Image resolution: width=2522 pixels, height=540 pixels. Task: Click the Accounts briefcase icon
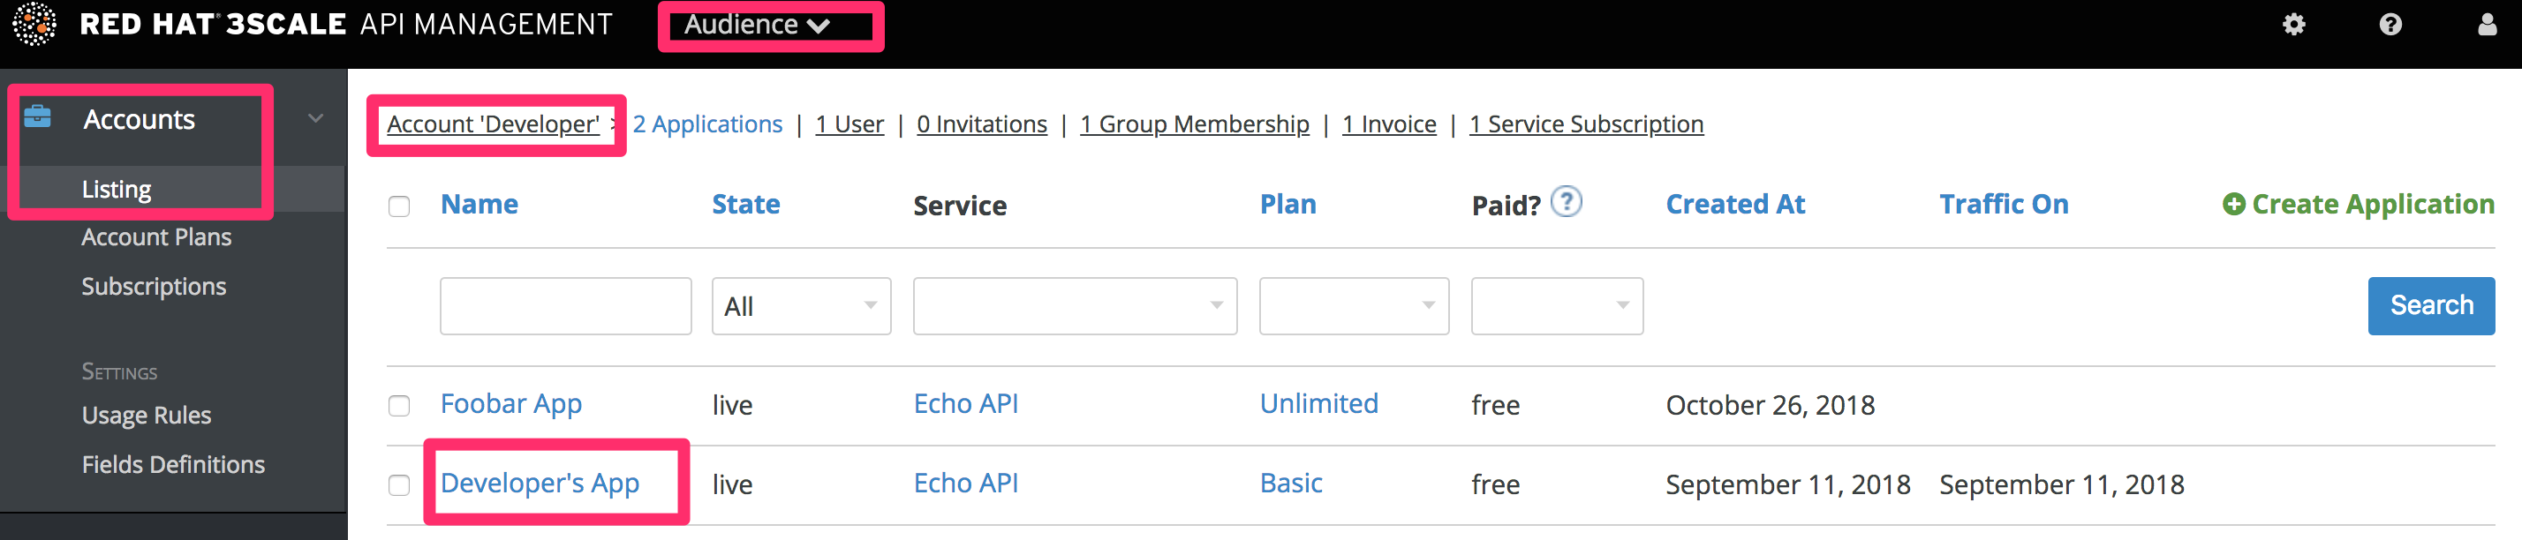click(x=37, y=117)
